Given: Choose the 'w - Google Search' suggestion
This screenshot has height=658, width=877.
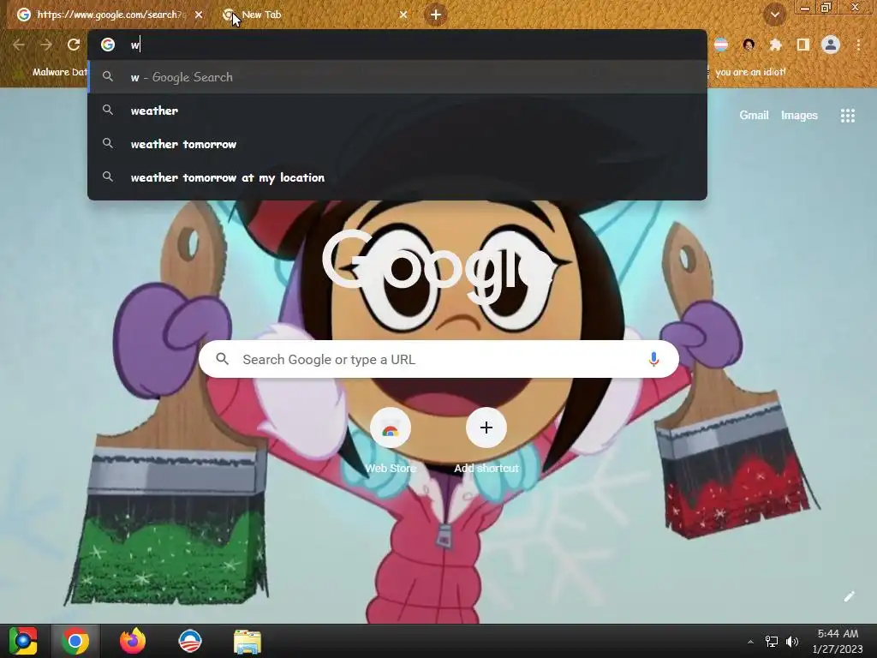Looking at the screenshot, I should pos(397,77).
